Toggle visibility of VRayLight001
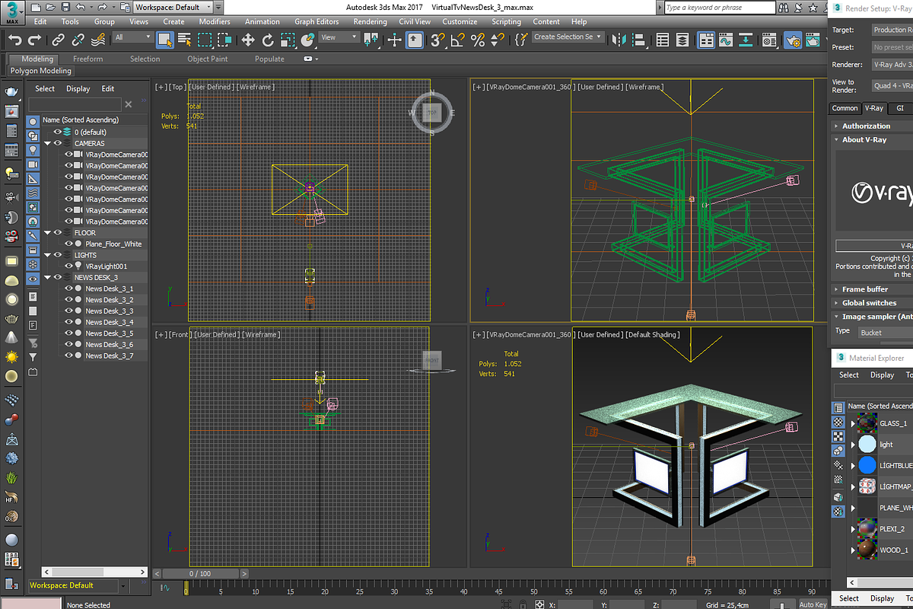 68,266
